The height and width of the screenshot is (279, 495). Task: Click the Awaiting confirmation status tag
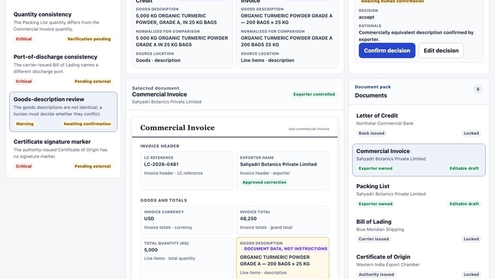pos(87,124)
